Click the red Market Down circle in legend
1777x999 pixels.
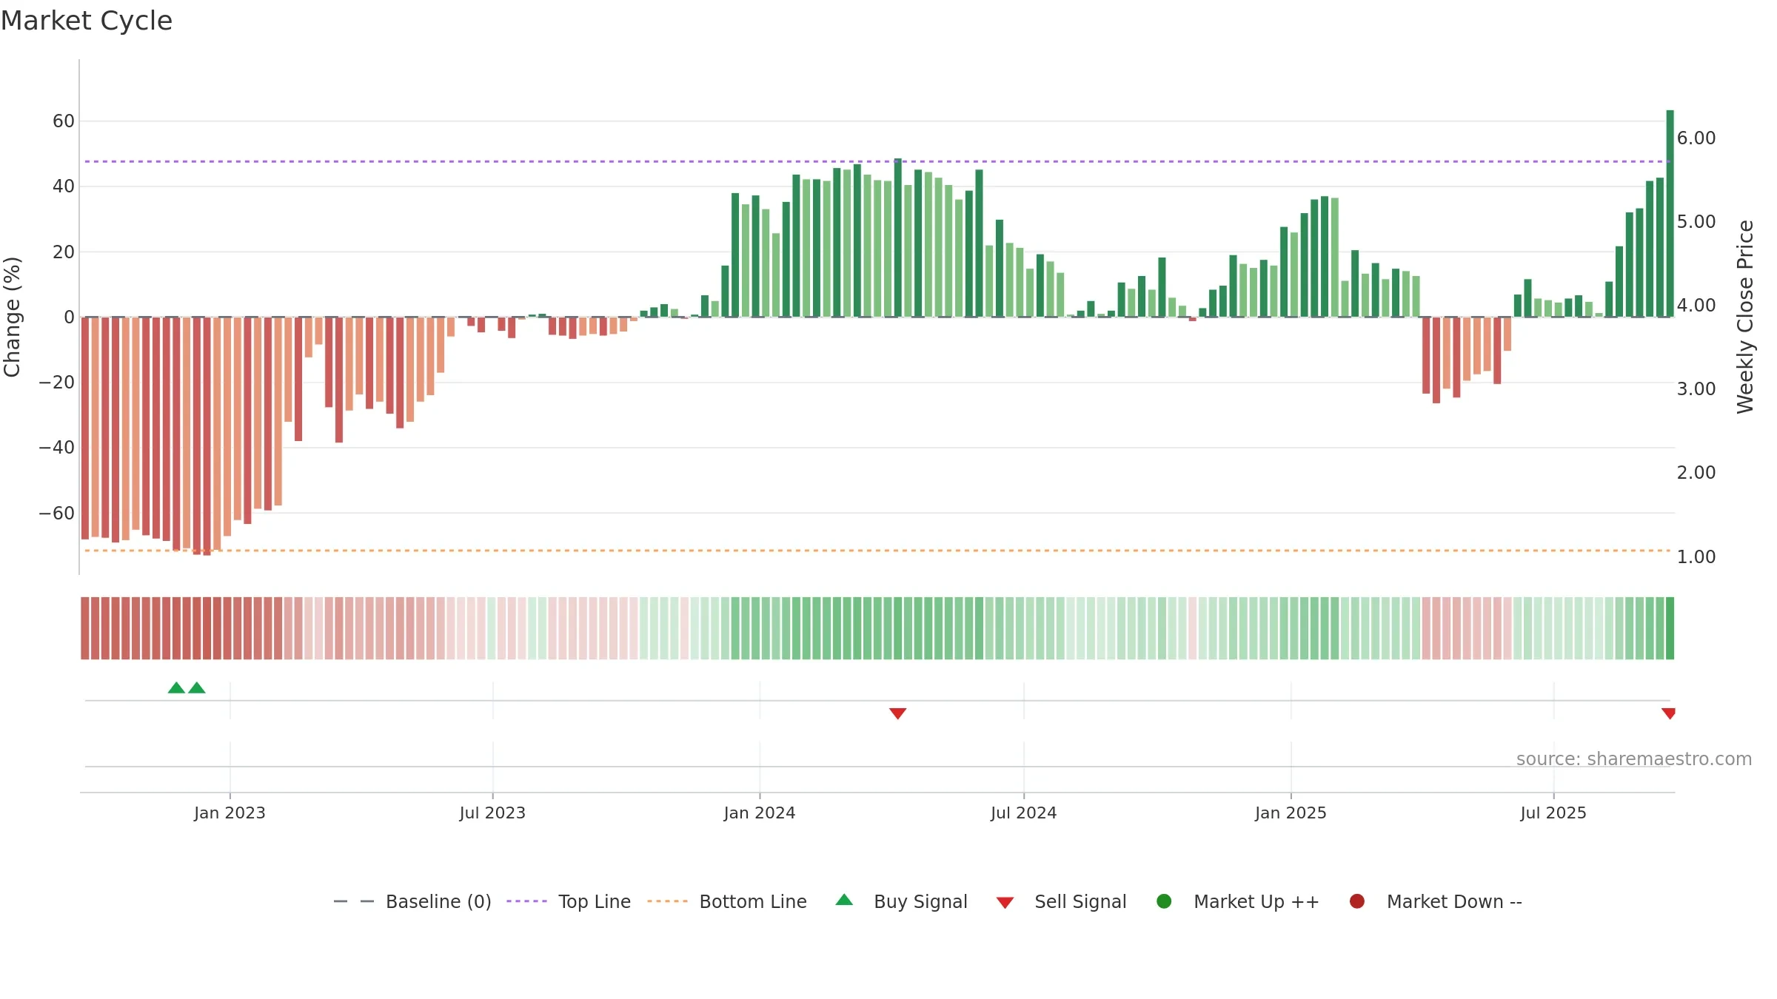click(x=1357, y=901)
